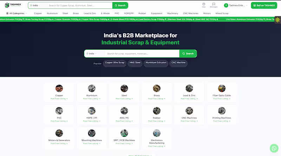Click Post Free Listing under Fiber Optic Cable
This screenshot has width=281, height=156.
pyautogui.click(x=222, y=99)
